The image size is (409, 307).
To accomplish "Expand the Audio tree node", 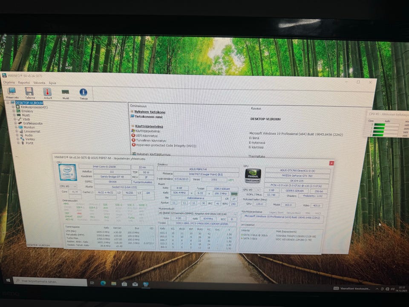I will point(17,135).
